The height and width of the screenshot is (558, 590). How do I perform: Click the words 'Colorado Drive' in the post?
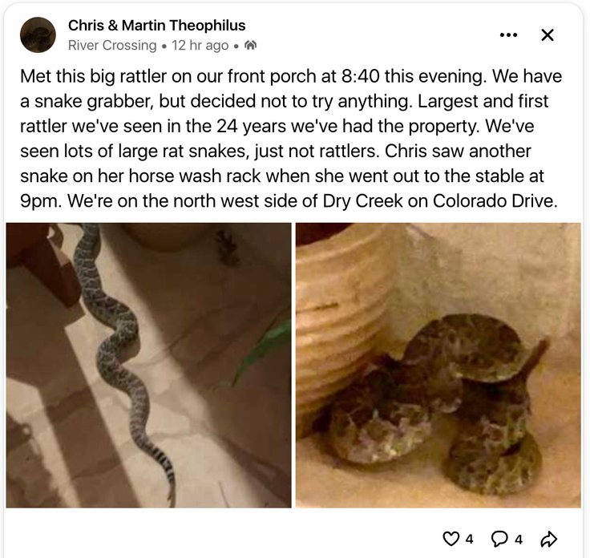click(x=495, y=201)
